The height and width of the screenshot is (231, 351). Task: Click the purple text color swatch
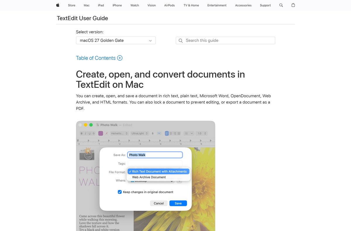pos(101,133)
